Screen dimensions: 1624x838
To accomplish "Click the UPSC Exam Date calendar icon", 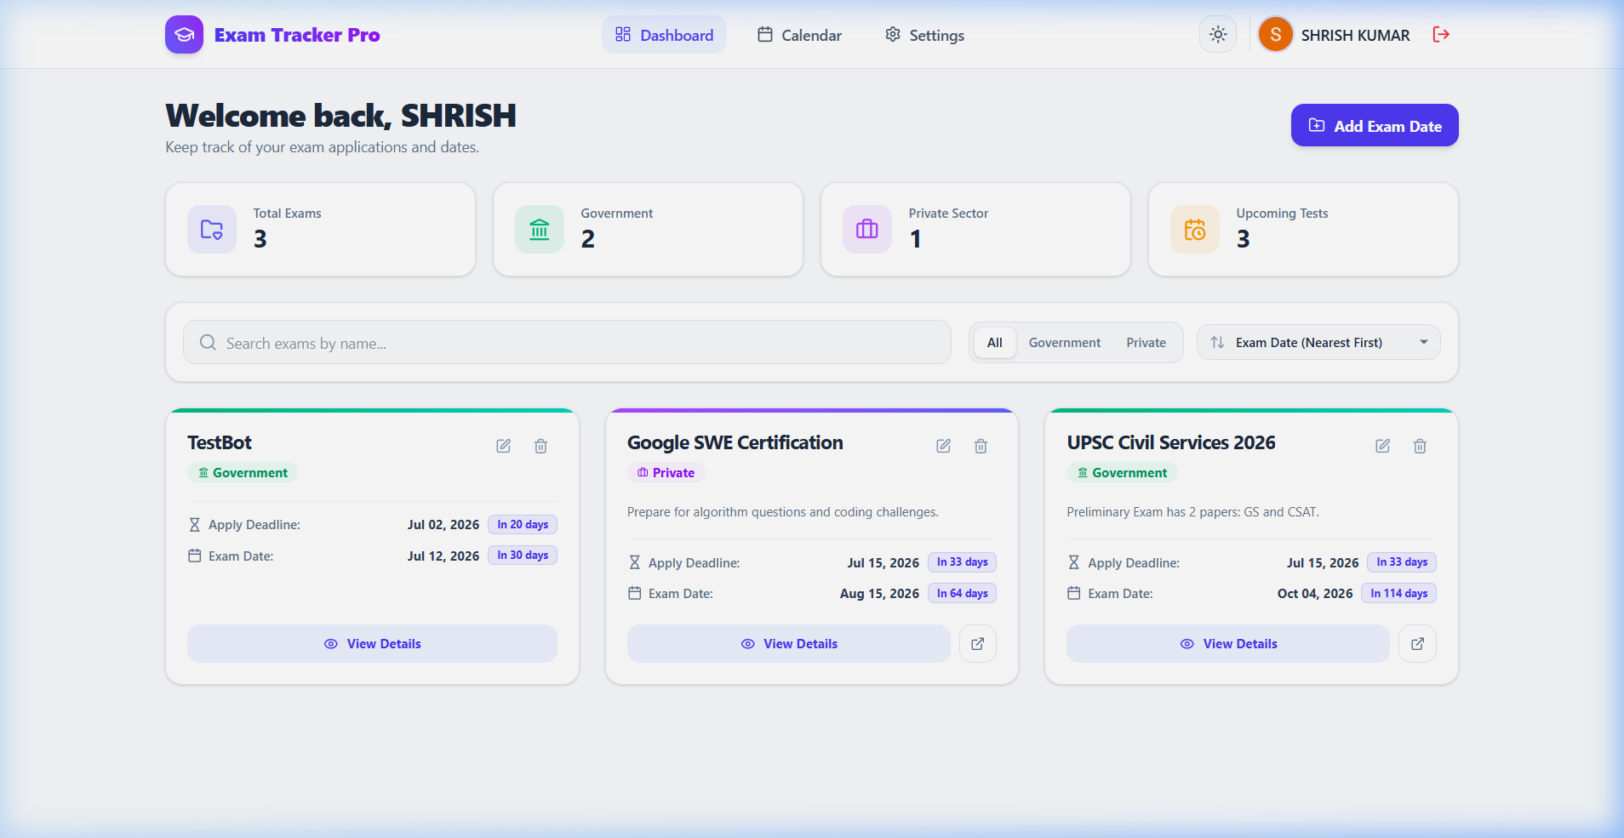I will pos(1073,593).
